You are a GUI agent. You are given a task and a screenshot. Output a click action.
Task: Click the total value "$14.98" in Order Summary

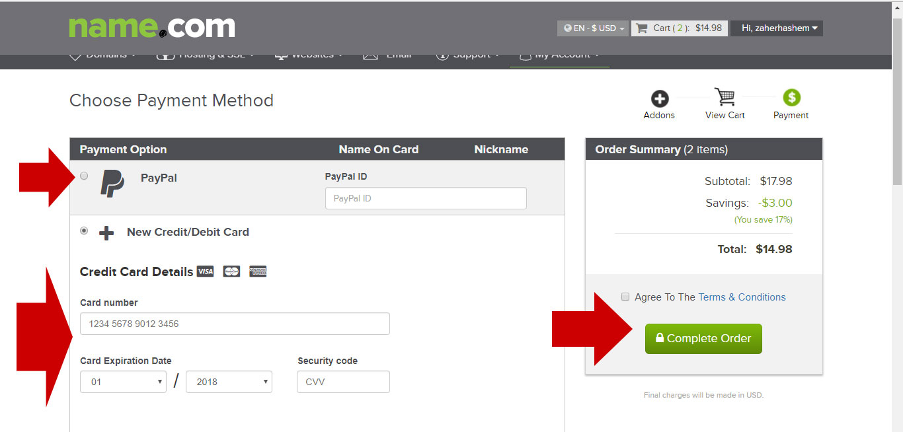(x=775, y=249)
